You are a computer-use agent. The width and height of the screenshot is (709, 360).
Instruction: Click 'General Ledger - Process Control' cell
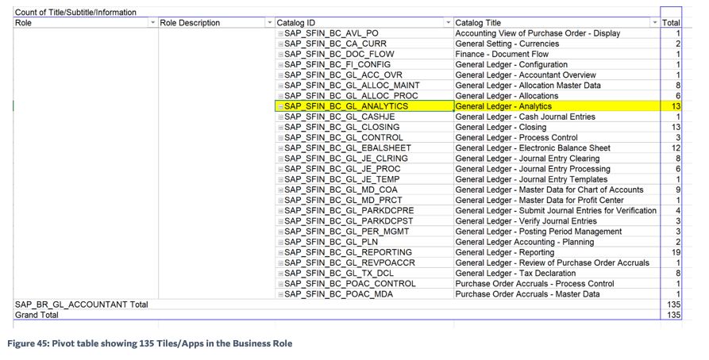557,138
